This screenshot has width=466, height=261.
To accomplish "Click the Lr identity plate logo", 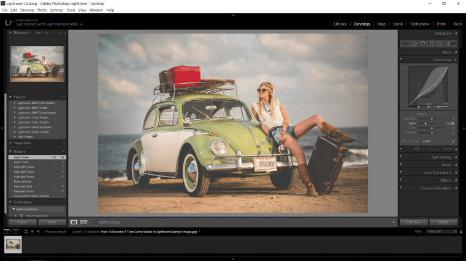I will coord(9,23).
